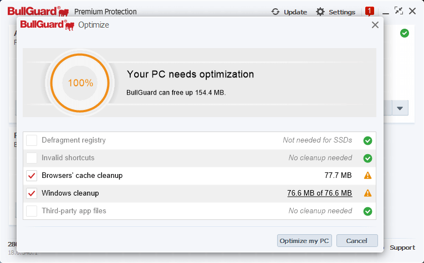This screenshot has width=424, height=263.
Task: Tick the Invalid shortcuts checkbox
Action: coord(32,158)
